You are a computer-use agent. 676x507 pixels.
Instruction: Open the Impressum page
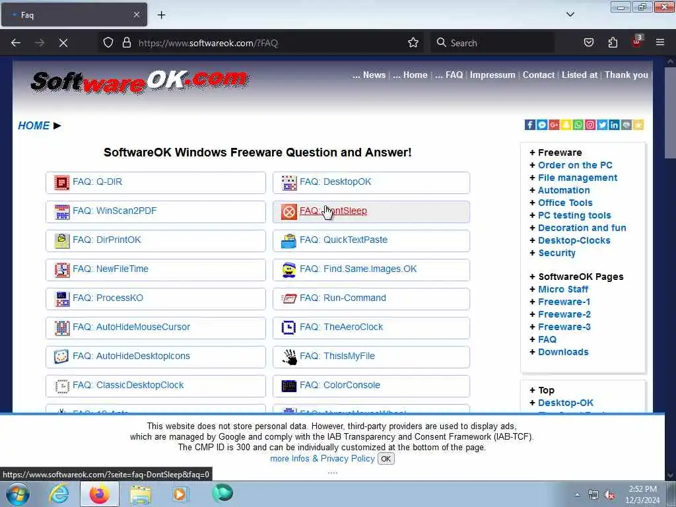(x=492, y=75)
